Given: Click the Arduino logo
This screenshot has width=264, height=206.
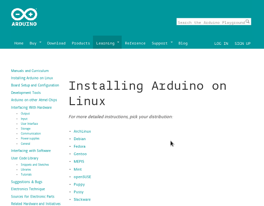Looking at the screenshot, I should click(24, 17).
